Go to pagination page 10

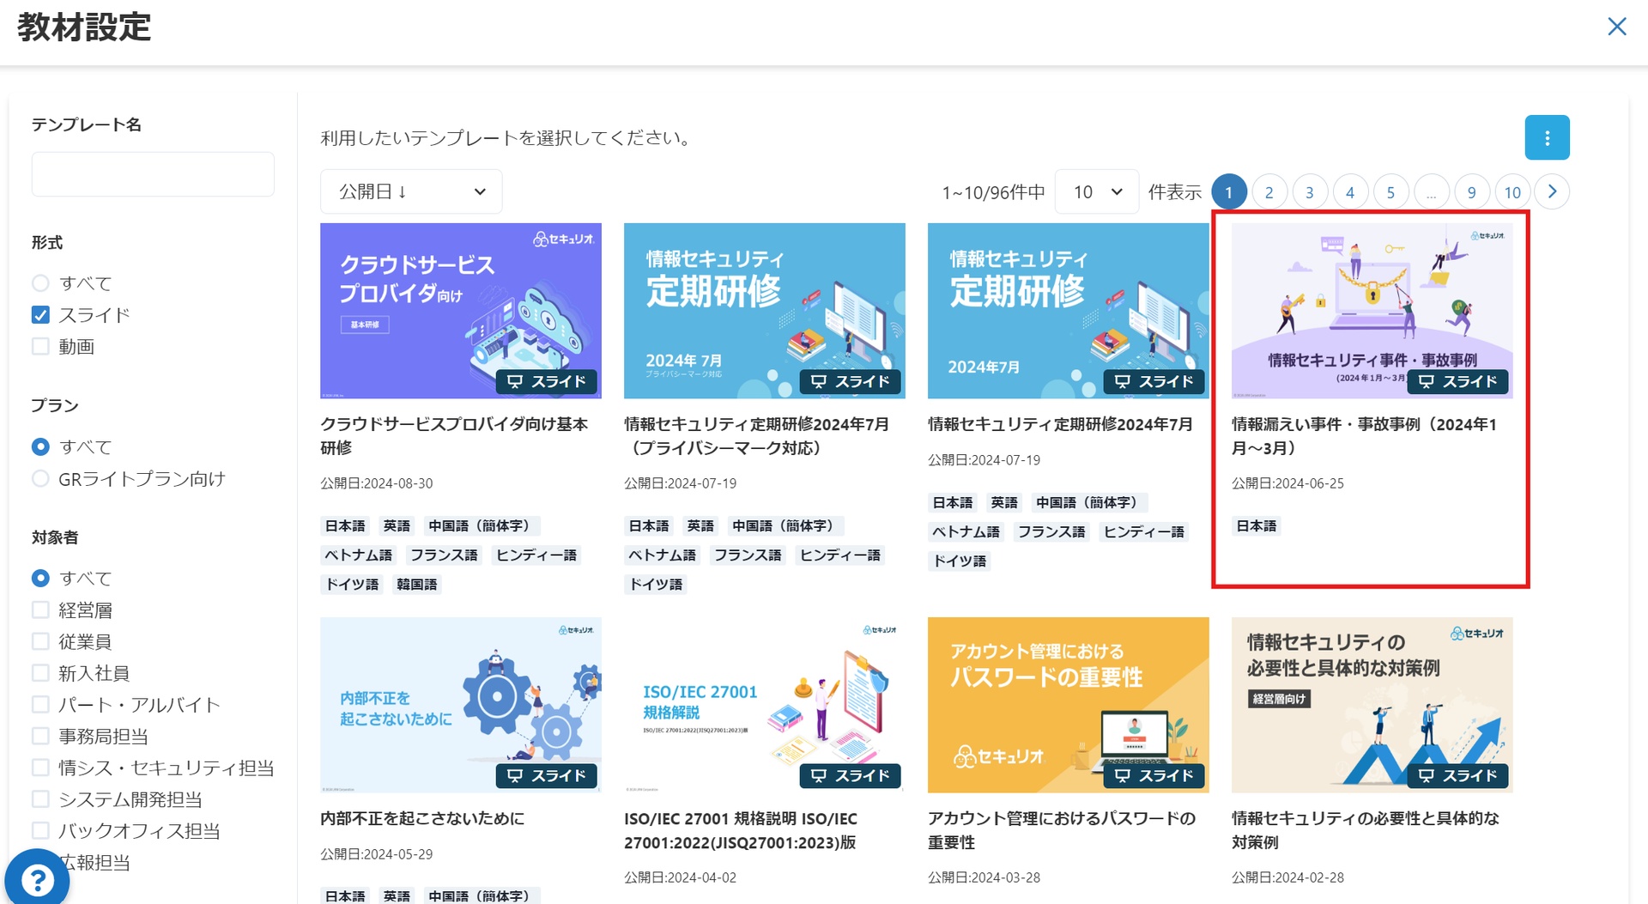[x=1512, y=191]
